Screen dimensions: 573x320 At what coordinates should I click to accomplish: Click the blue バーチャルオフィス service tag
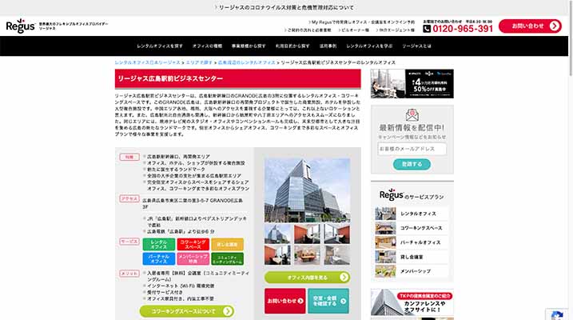(158, 259)
